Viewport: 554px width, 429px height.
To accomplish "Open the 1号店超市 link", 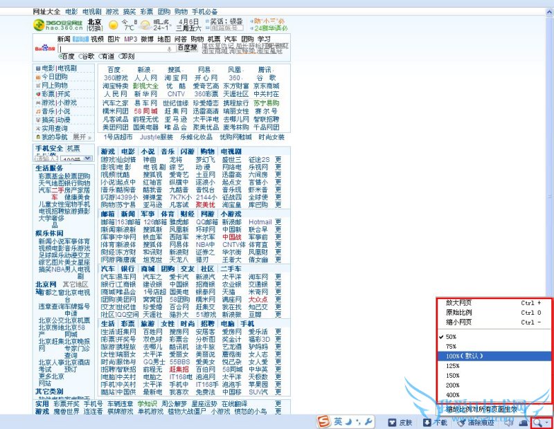I will (118, 137).
